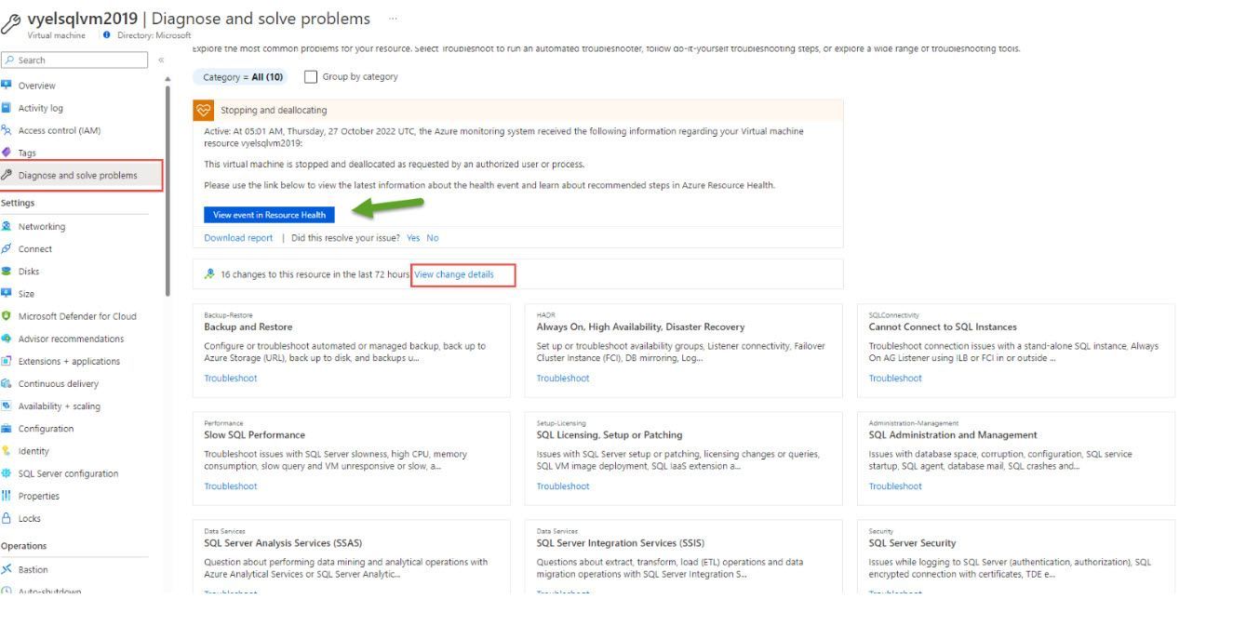This screenshot has width=1246, height=639.
Task: Click Troubleshoot under Backup and Restore
Action: (x=230, y=379)
